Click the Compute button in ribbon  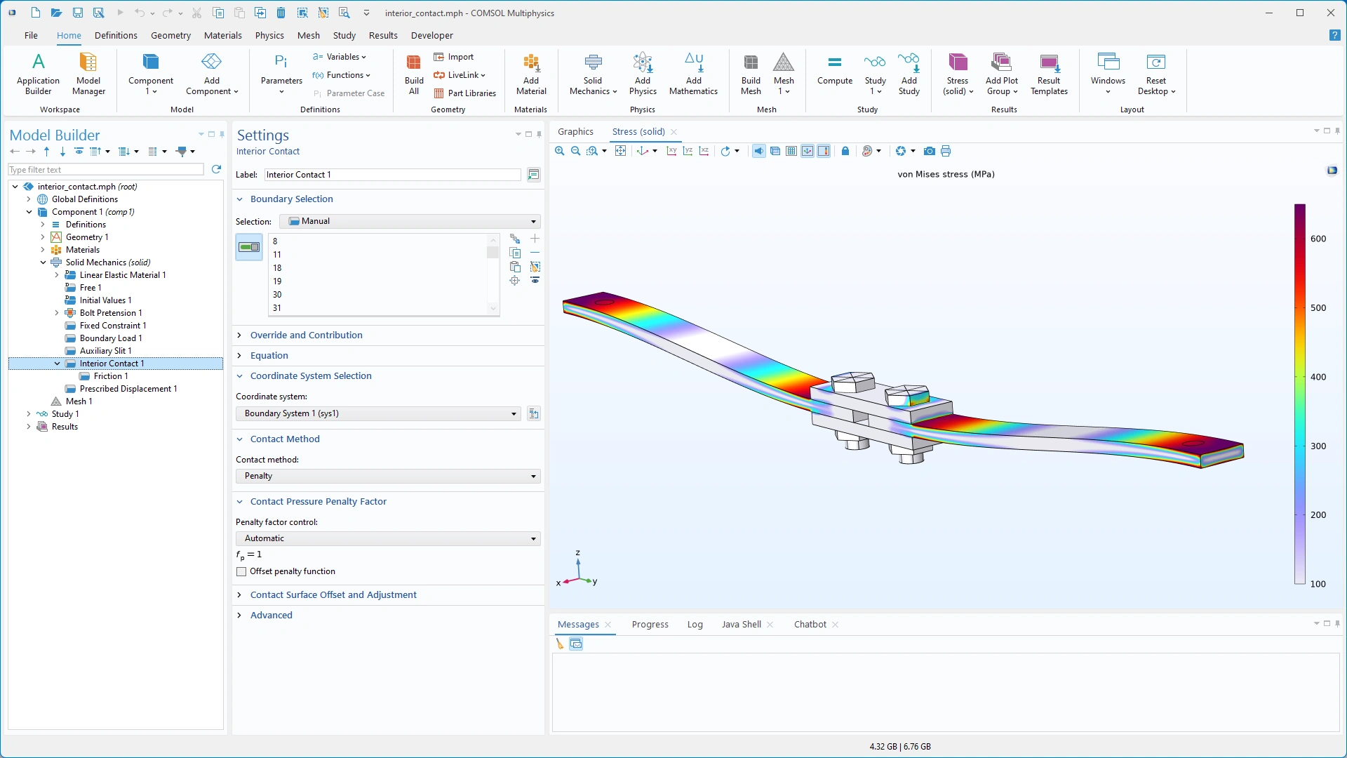[x=834, y=71]
